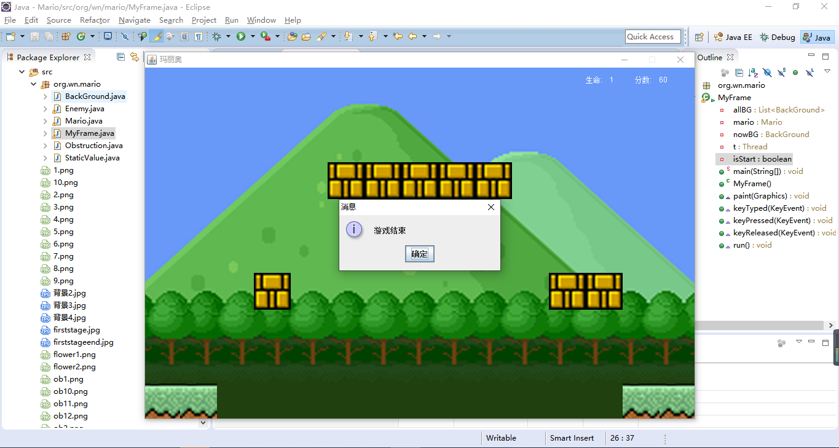Toggle Block Selection mode
The width and height of the screenshot is (839, 448).
pyautogui.click(x=184, y=36)
